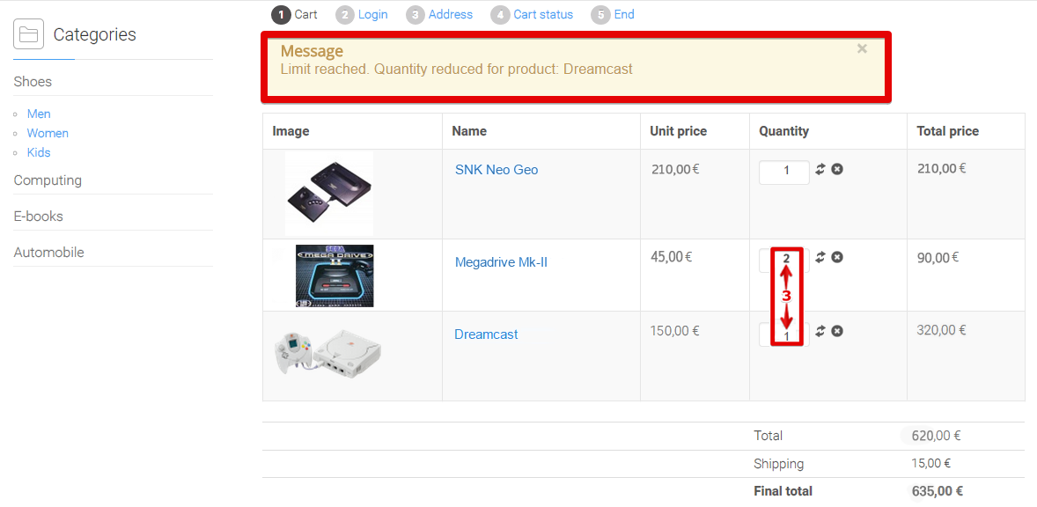Viewport: 1037px width, 507px height.
Task: Delete Megadrive Mk-II from the cart
Action: pyautogui.click(x=837, y=257)
